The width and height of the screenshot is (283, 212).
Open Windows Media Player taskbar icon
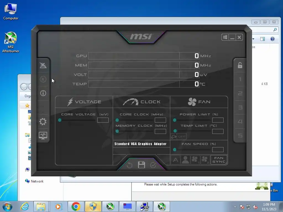(58, 206)
